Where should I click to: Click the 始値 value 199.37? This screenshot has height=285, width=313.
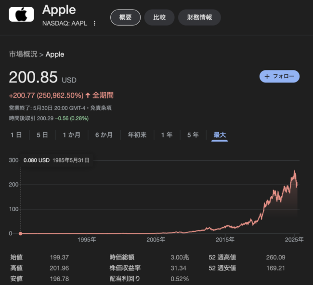click(59, 258)
